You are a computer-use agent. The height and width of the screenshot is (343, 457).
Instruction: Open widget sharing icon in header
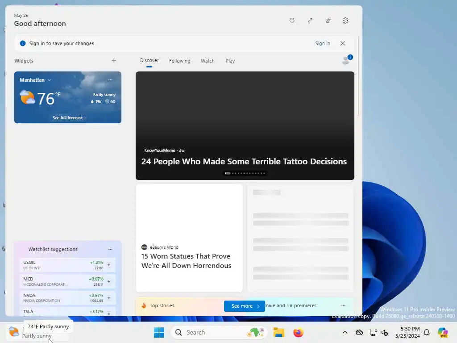tap(328, 21)
